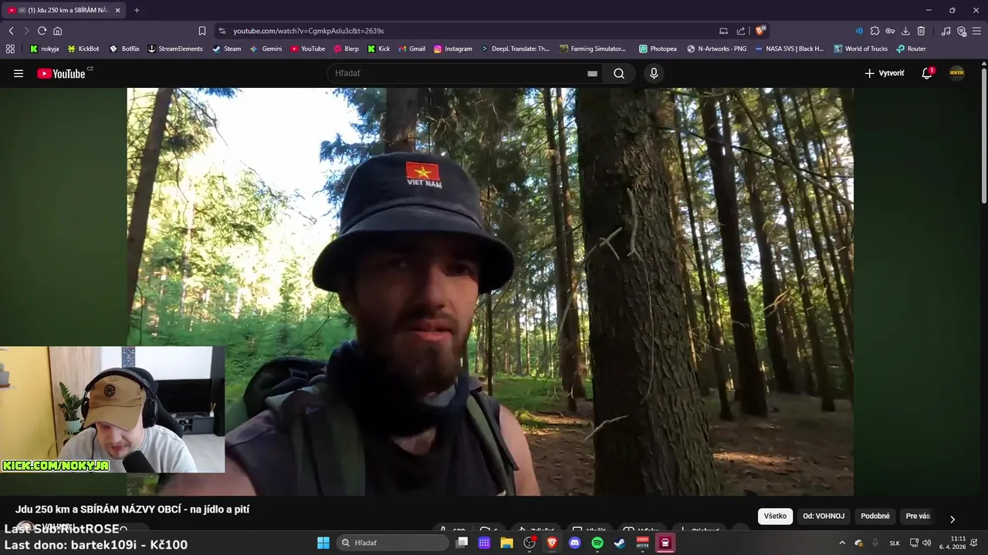988x555 pixels.
Task: Open the browser extensions puzzle icon
Action: coord(875,31)
